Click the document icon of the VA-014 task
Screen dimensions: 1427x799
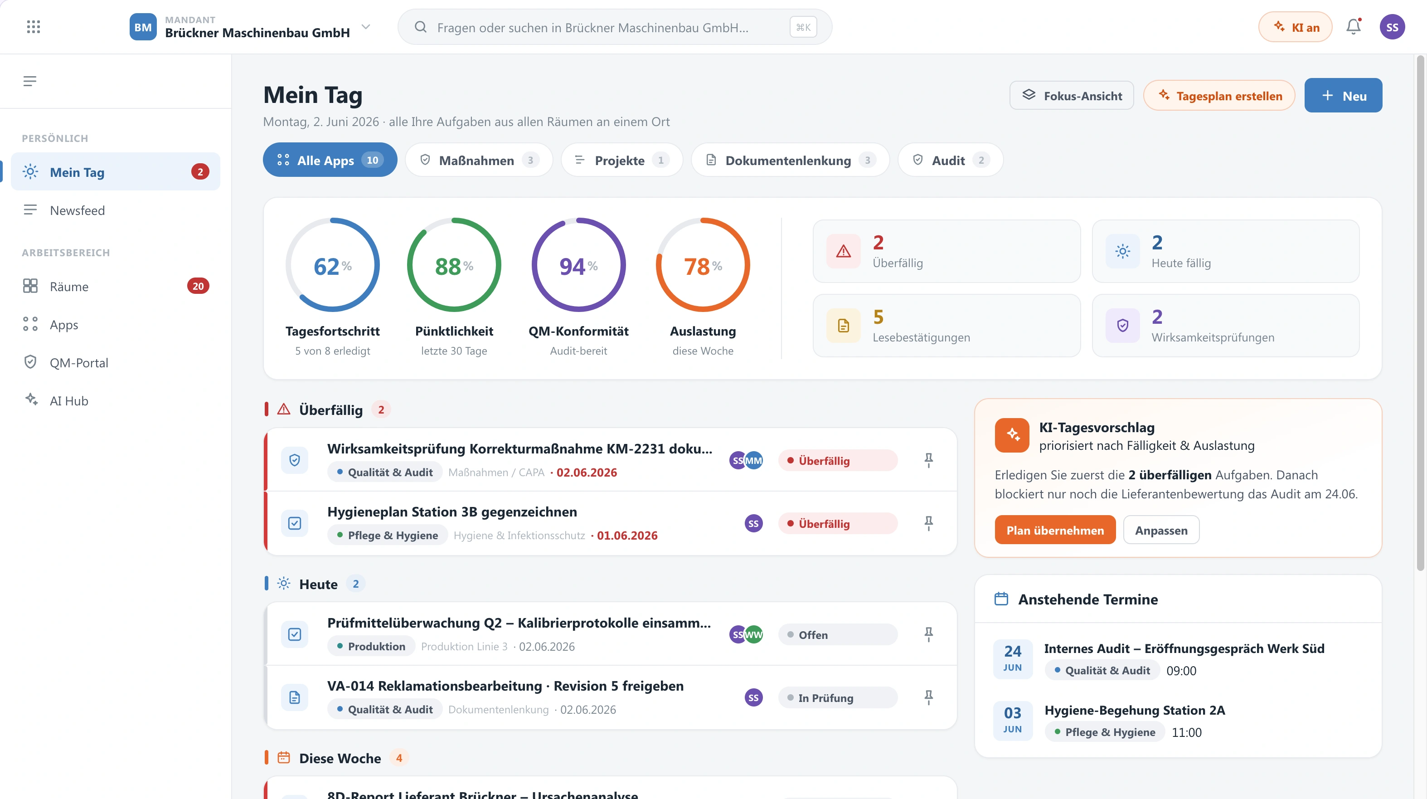295,697
